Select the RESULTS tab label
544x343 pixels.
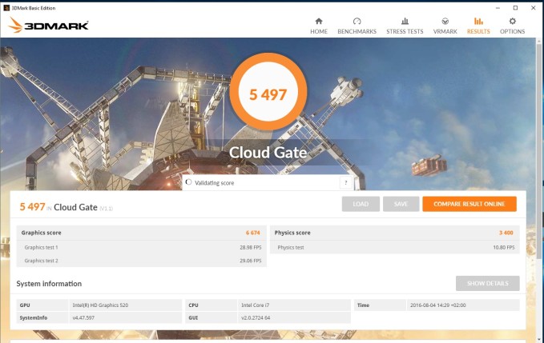pyautogui.click(x=478, y=31)
